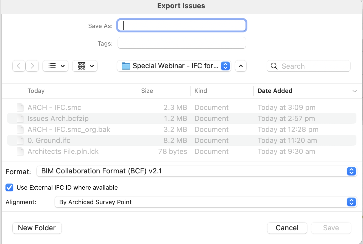Cancel the Export Issues dialog
The image size is (363, 244).
tap(287, 228)
